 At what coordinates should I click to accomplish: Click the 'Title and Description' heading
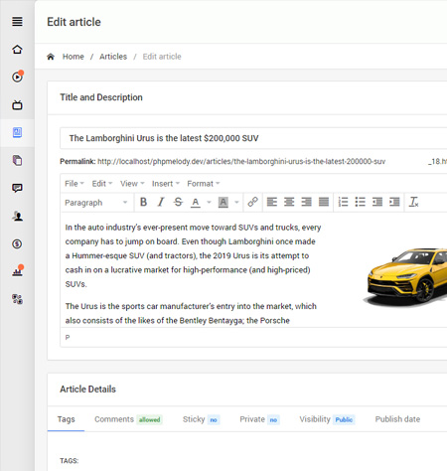click(x=101, y=97)
